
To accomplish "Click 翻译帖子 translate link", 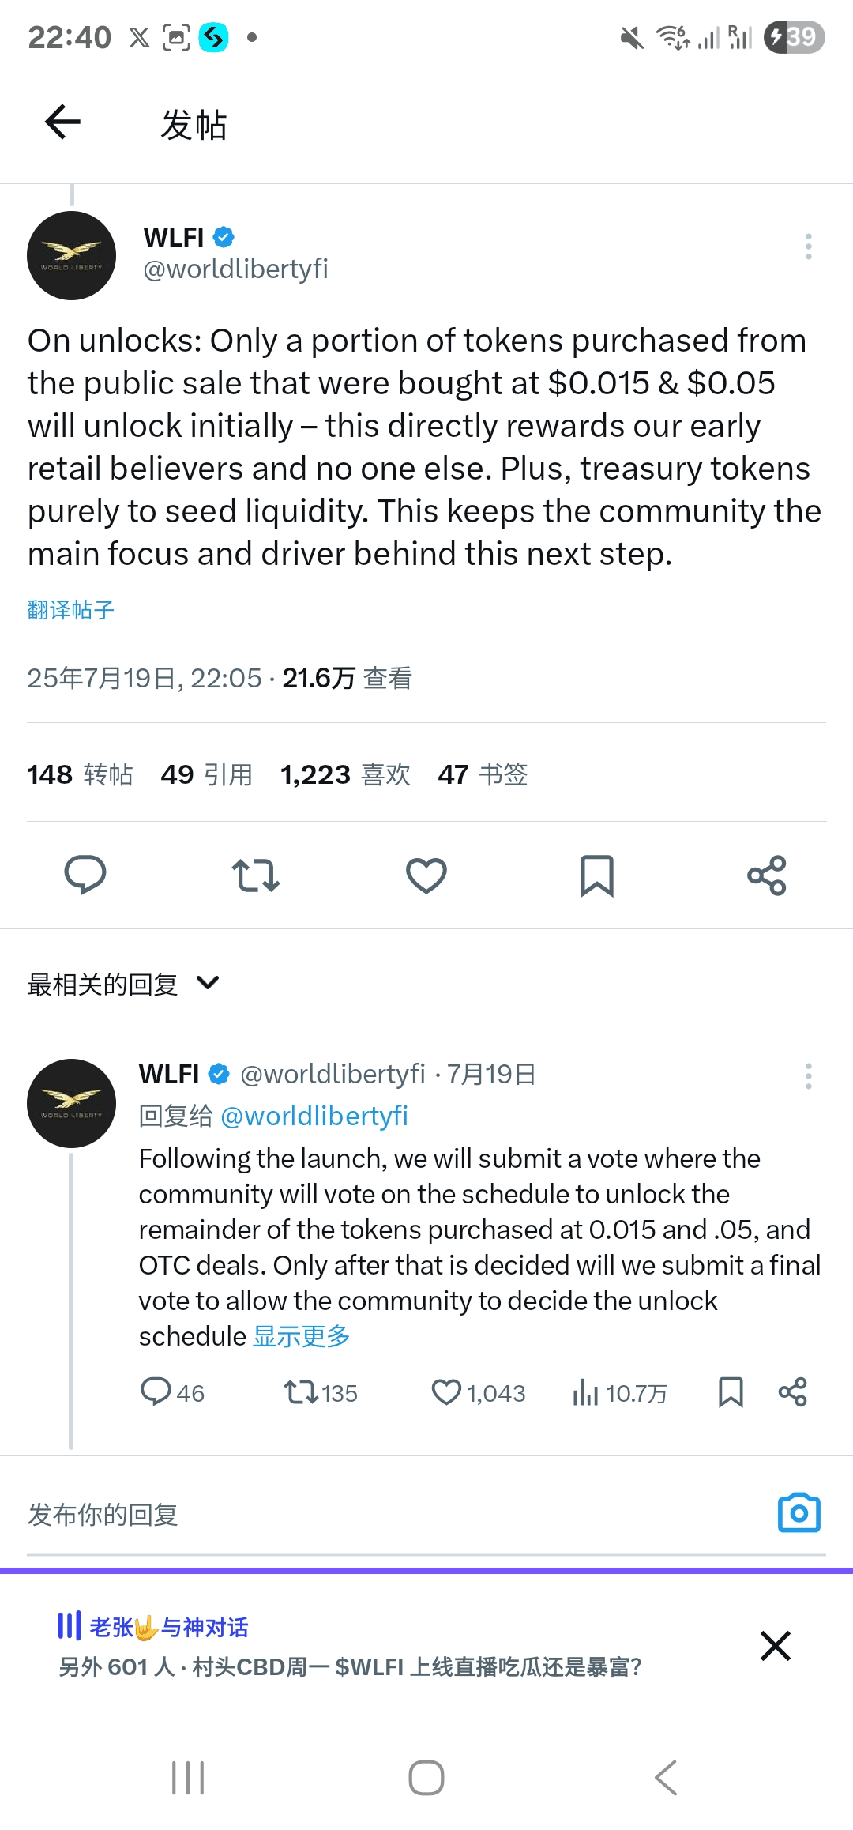I will coord(71,610).
